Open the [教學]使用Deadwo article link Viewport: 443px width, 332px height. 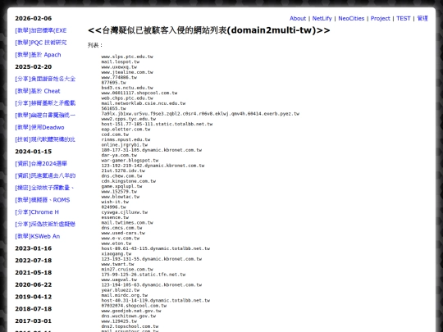coord(39,127)
